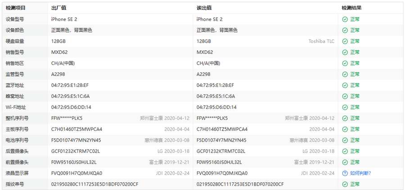Click the green check icon for 设备颜色

pos(345,30)
